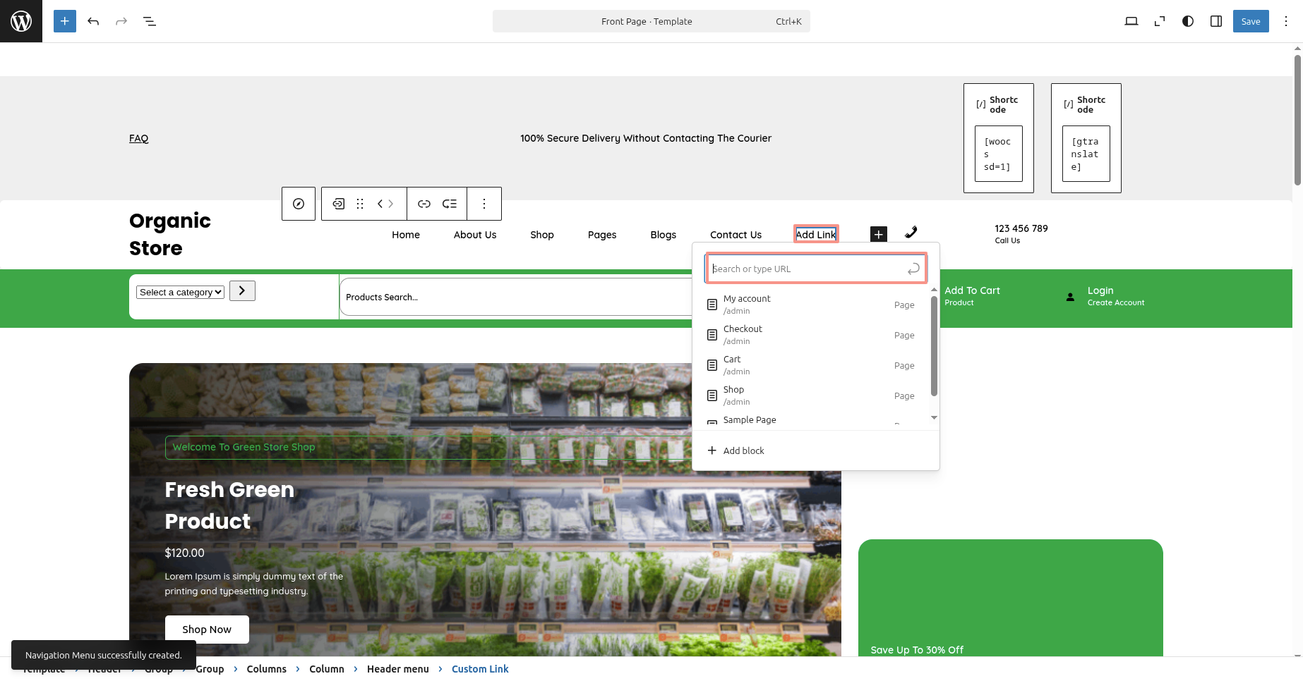Viewport: 1303px width, 681px height.
Task: Click the Add Link placeholder
Action: 816,235
